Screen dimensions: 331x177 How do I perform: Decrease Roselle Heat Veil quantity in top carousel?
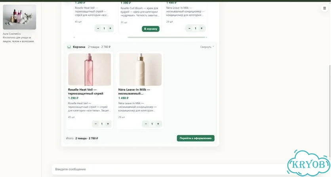point(98,28)
